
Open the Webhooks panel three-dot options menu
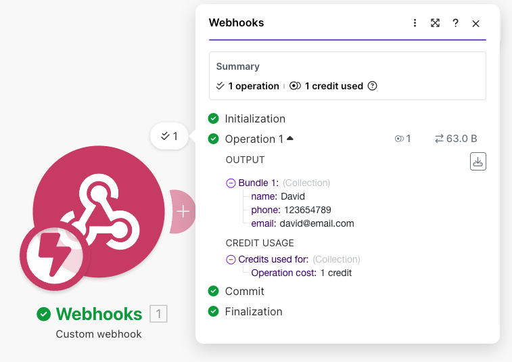click(x=415, y=23)
